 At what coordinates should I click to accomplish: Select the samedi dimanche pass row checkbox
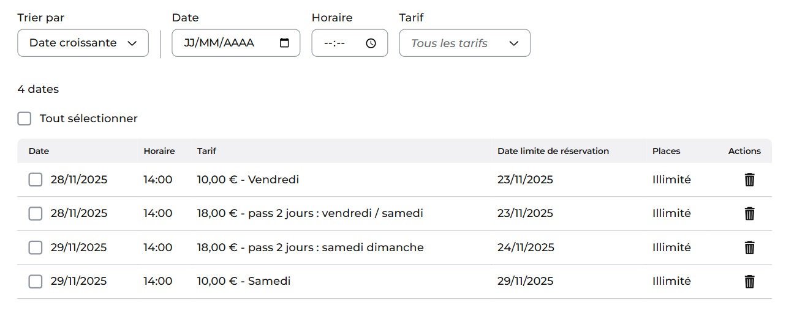tap(36, 248)
